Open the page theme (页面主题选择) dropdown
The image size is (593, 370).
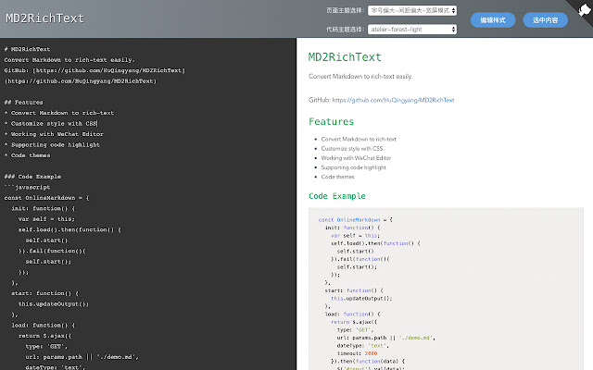[x=411, y=11]
